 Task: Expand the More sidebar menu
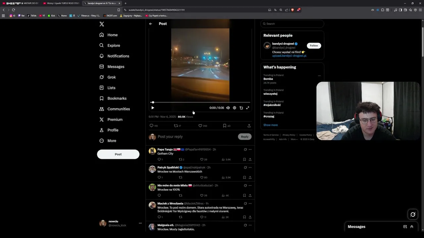click(108, 141)
